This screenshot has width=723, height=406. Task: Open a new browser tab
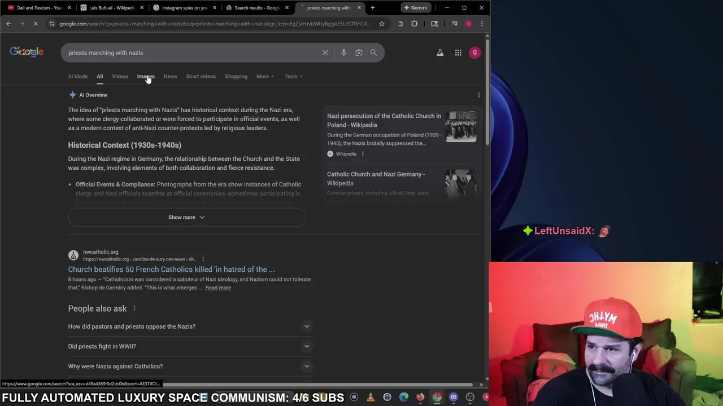pos(373,8)
